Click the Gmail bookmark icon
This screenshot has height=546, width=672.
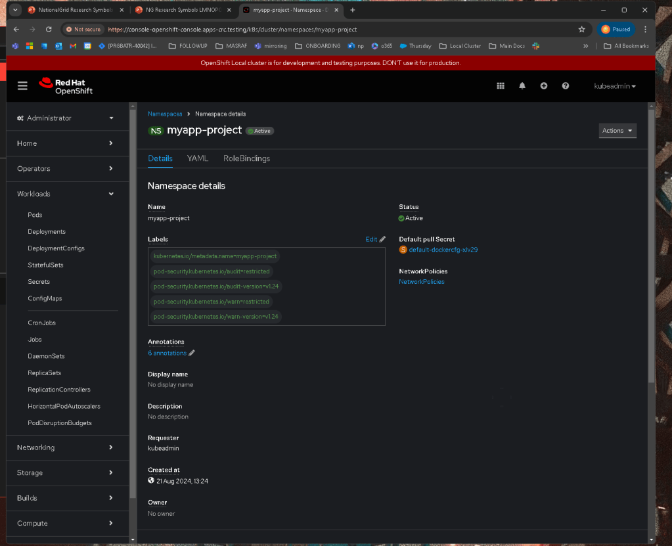click(x=73, y=46)
